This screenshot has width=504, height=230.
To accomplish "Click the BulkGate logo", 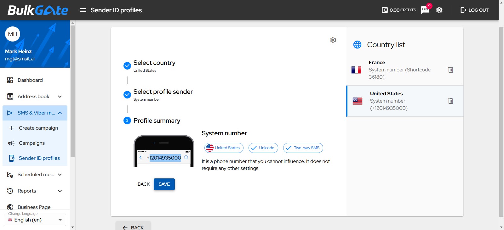I will [38, 10].
